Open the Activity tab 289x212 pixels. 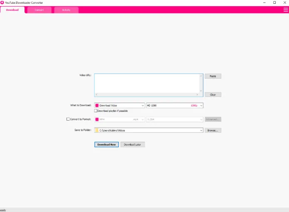[67, 10]
